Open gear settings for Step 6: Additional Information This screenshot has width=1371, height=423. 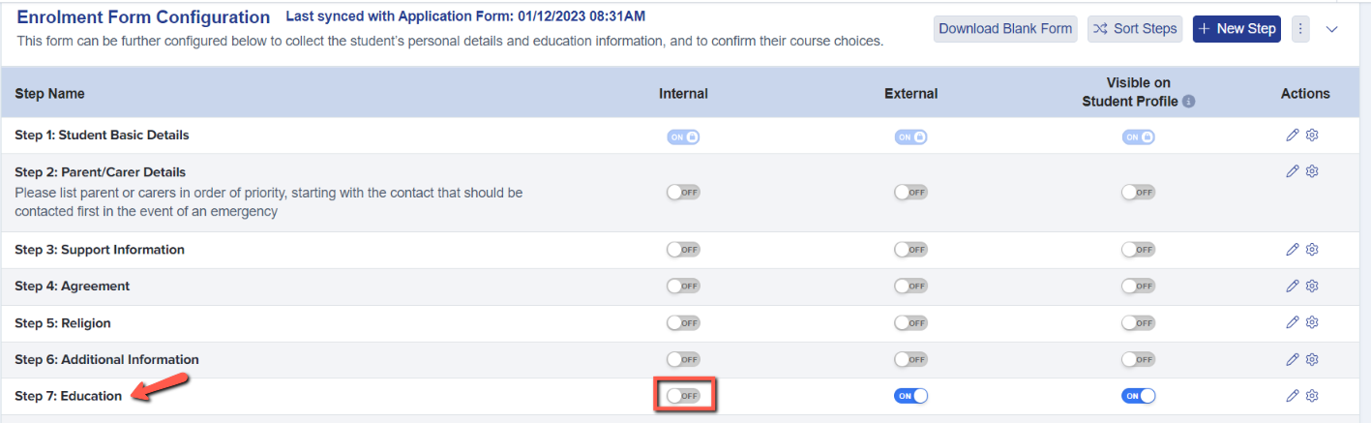point(1312,360)
